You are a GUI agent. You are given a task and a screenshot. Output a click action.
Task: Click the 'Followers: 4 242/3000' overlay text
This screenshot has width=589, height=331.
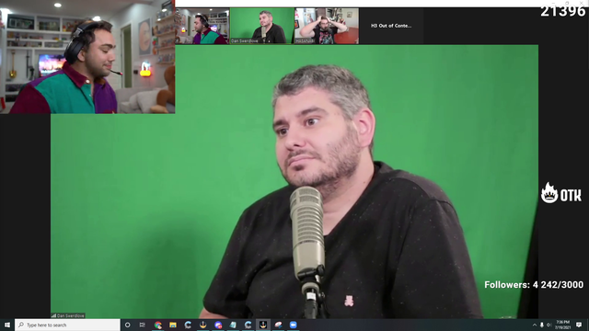(534, 285)
